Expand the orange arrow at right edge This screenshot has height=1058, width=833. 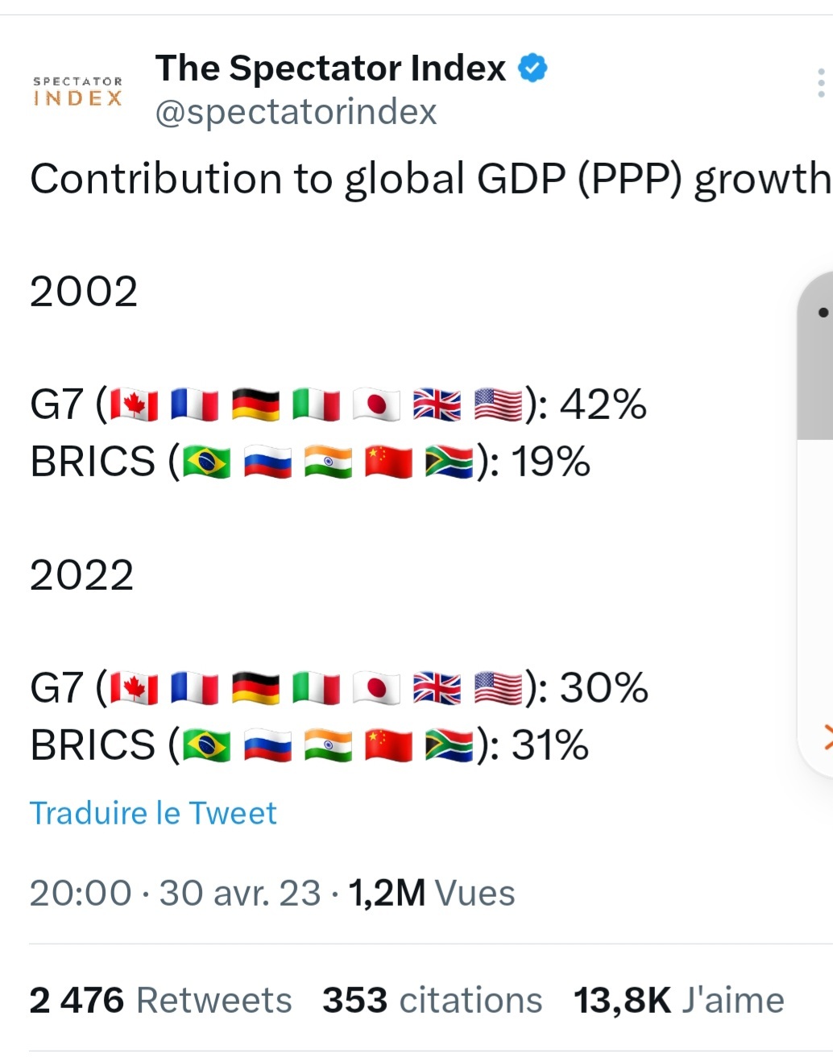point(827,736)
